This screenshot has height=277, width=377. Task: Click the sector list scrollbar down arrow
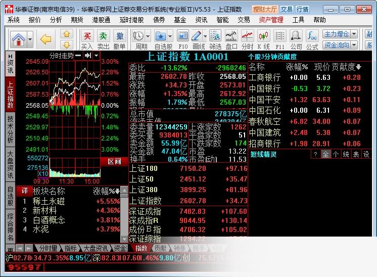point(124,239)
